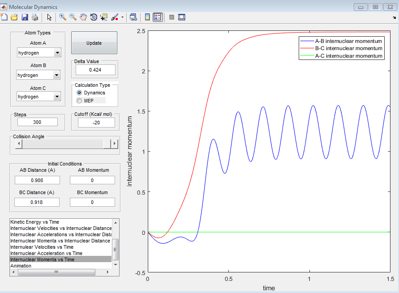The image size is (399, 293).
Task: Expand the Atom B element dropdown
Action: click(x=57, y=75)
